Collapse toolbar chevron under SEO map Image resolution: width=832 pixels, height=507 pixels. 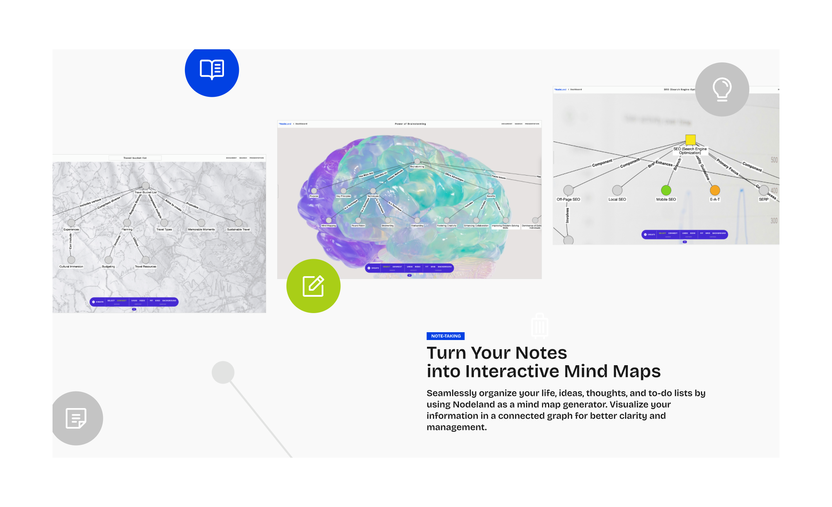[x=685, y=242]
